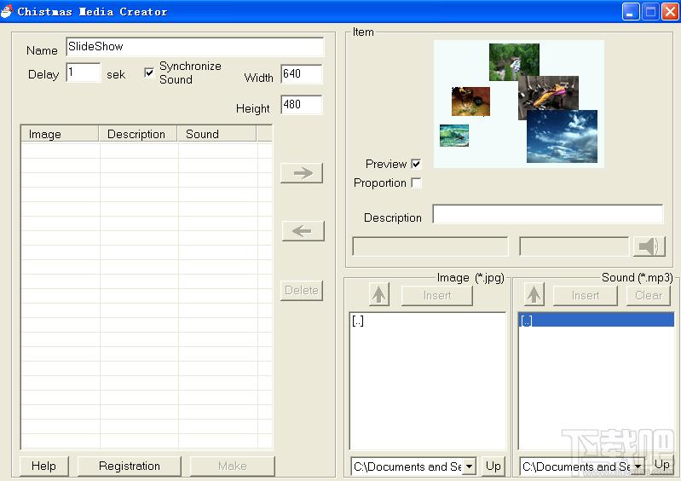
Task: Click the preview image collage thumbnail
Action: click(x=518, y=104)
